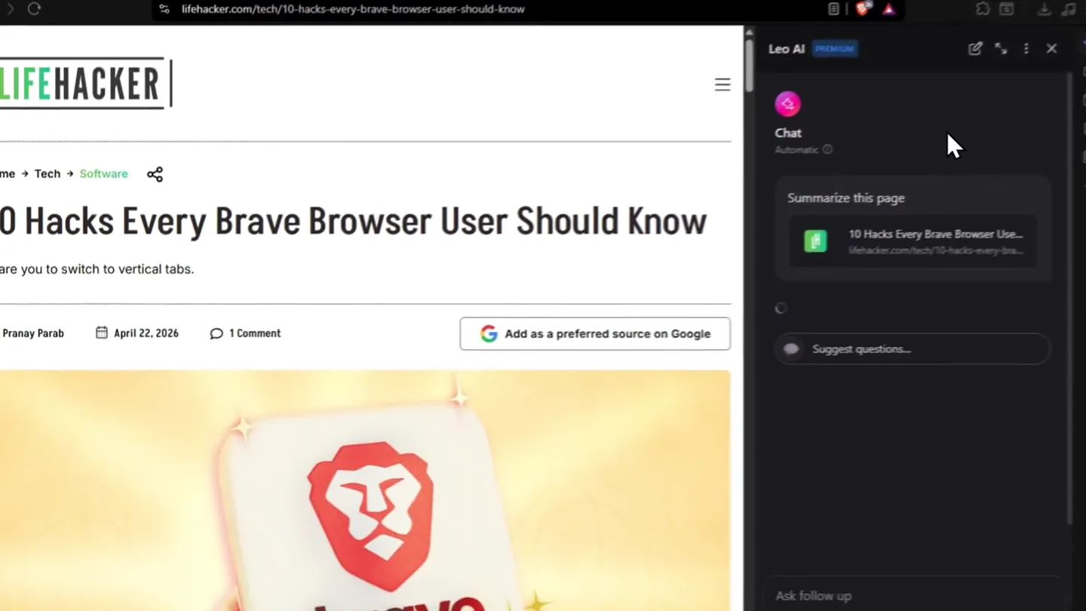Open the downloads icon in the toolbar
Screen dimensions: 1086x611
pos(1044,9)
